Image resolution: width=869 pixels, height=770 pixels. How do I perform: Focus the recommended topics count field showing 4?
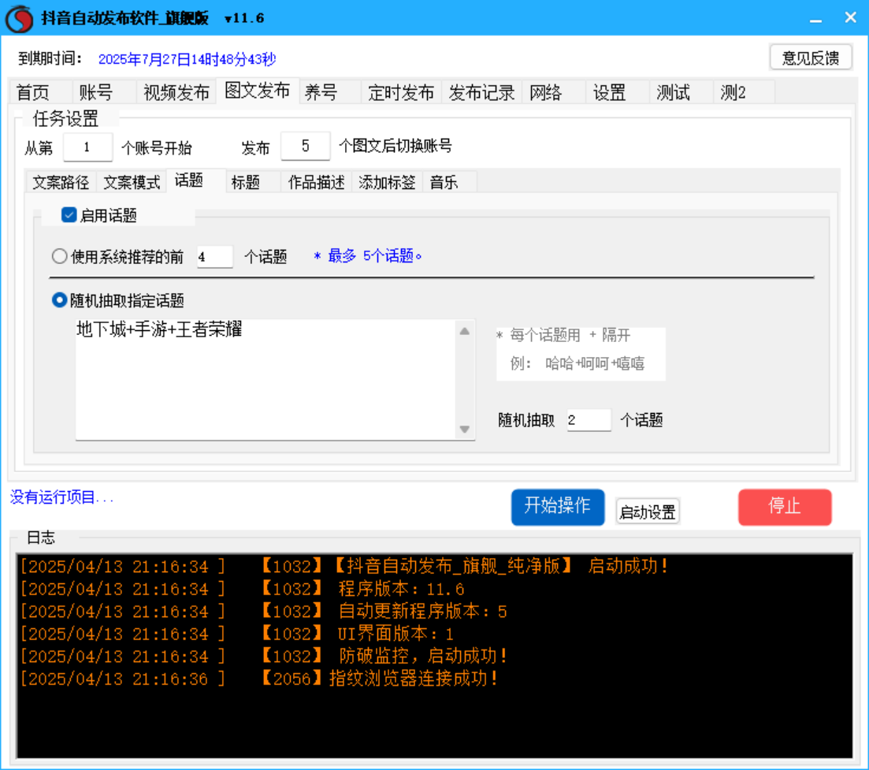(215, 257)
